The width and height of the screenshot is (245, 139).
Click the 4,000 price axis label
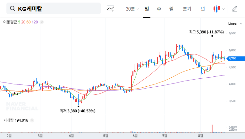point(232,84)
